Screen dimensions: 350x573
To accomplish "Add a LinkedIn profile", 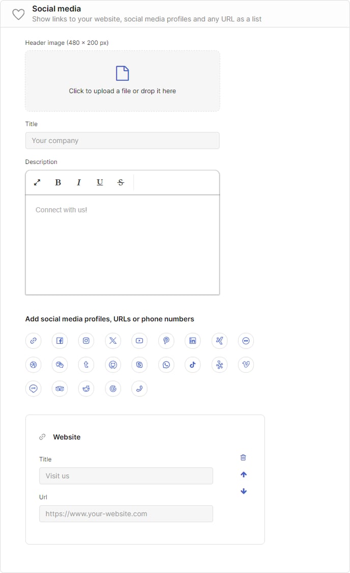I will pyautogui.click(x=193, y=341).
